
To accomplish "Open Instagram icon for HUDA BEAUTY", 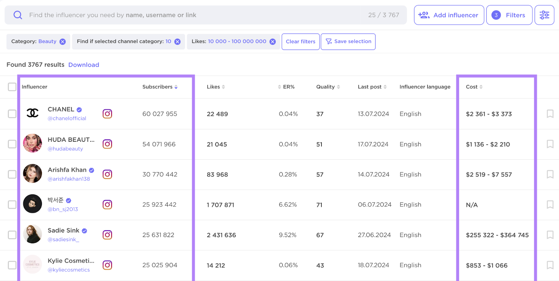I will 107,144.
